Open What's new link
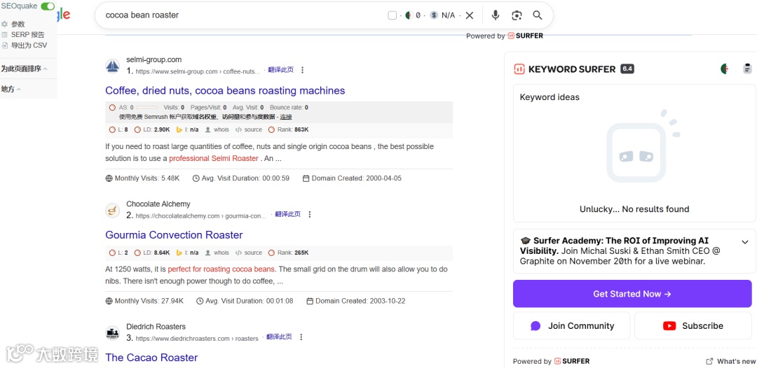Image resolution: width=757 pixels, height=368 pixels. 731,361
